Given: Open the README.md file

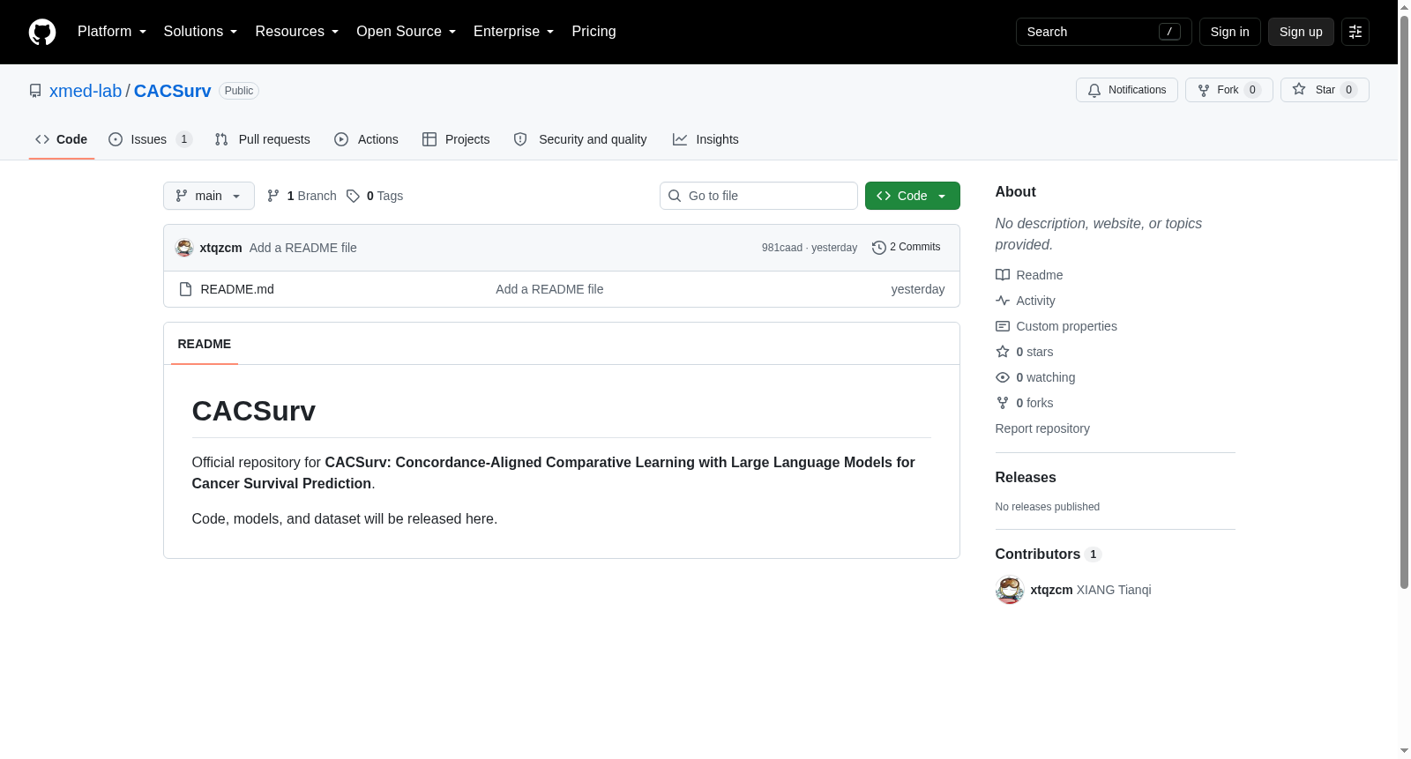Looking at the screenshot, I should point(237,289).
